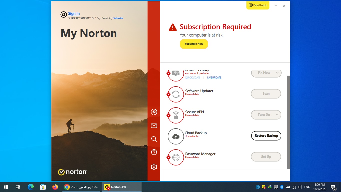Click the Bluetooth icon in system tray

click(282, 187)
